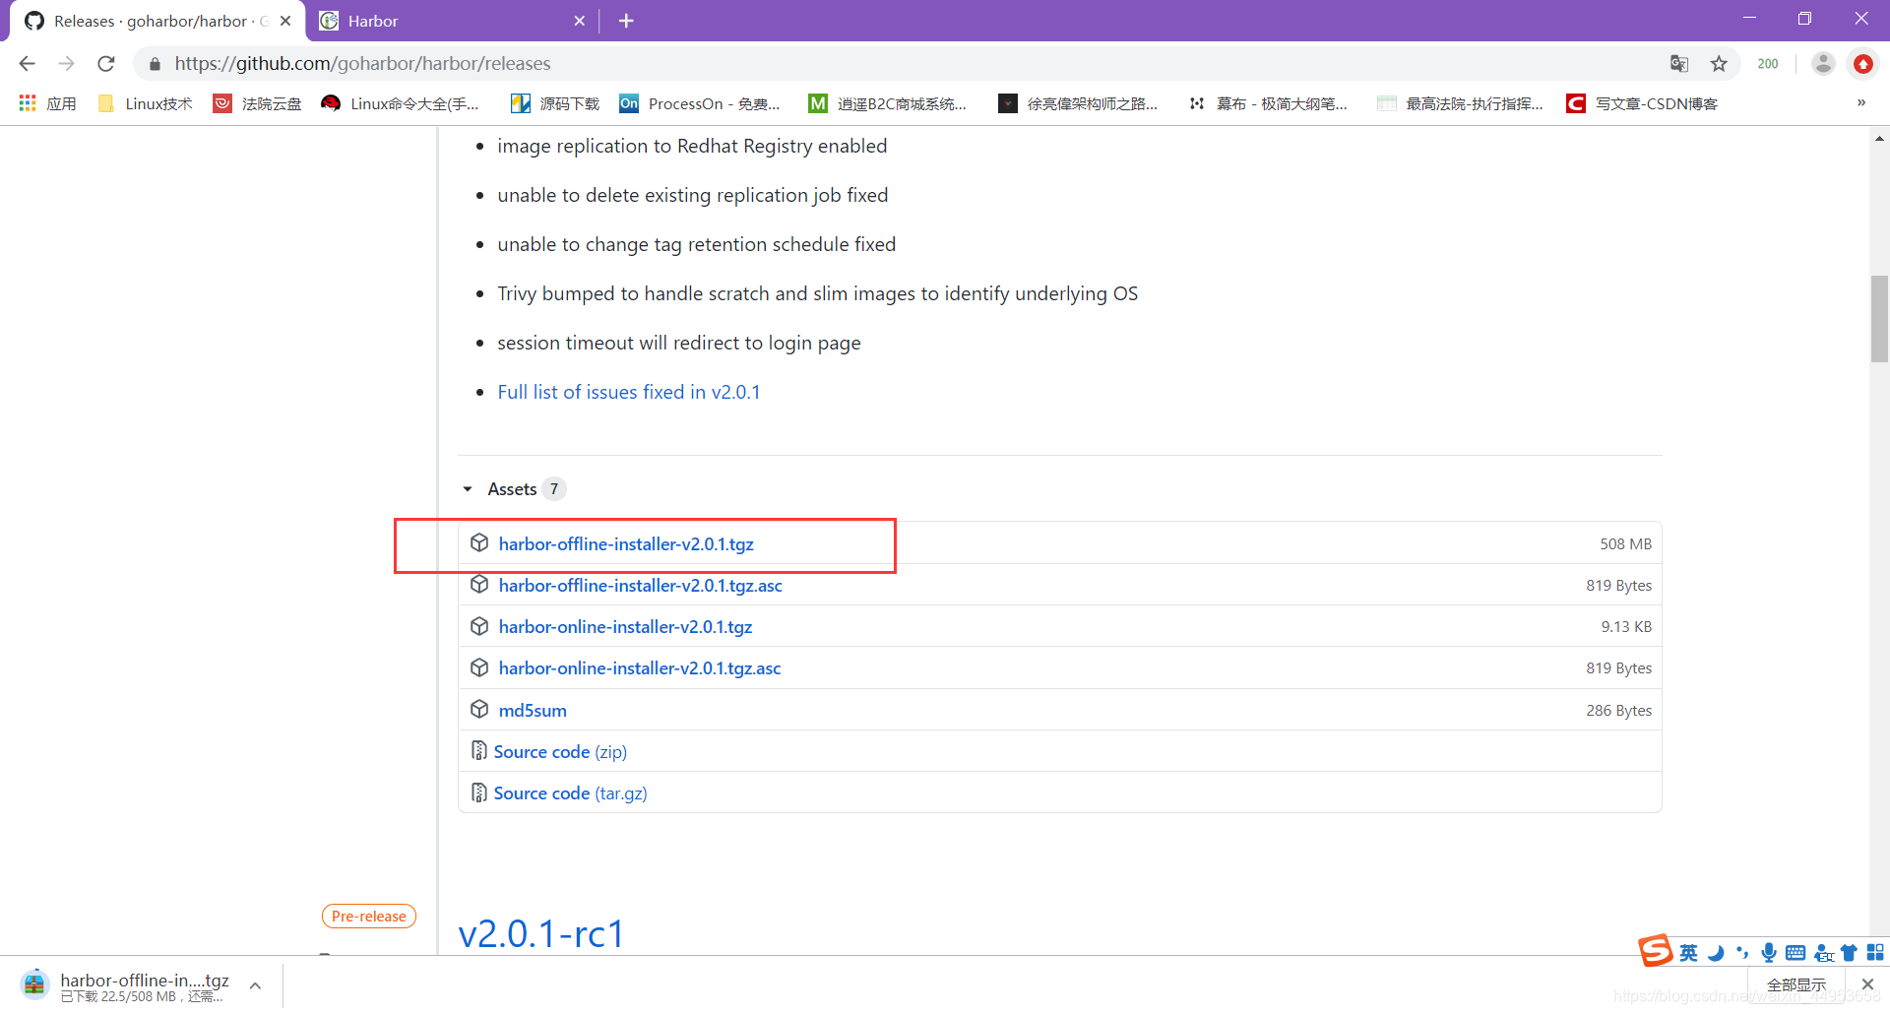Download harbor-offline-installer-v2.0.1.tgz.asc
Viewport: 1890px width, 1014px height.
pyautogui.click(x=640, y=586)
